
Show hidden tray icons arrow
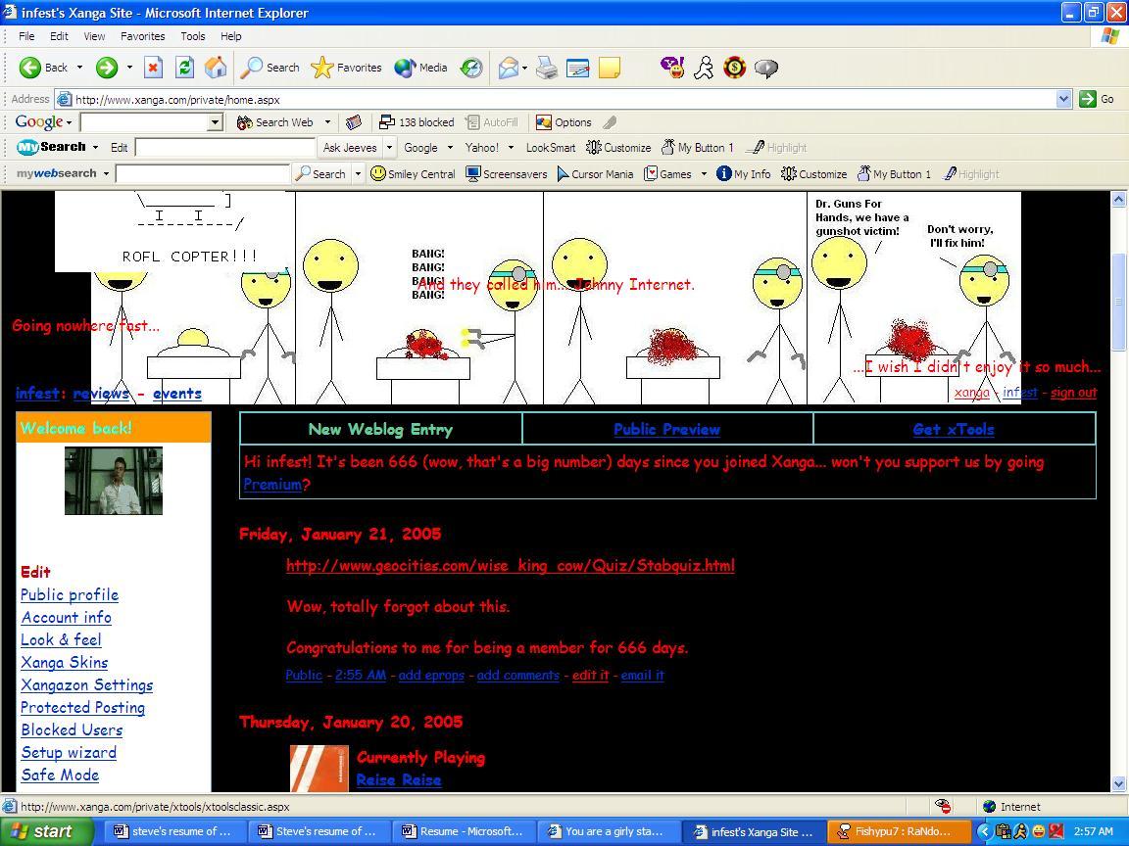coord(983,831)
